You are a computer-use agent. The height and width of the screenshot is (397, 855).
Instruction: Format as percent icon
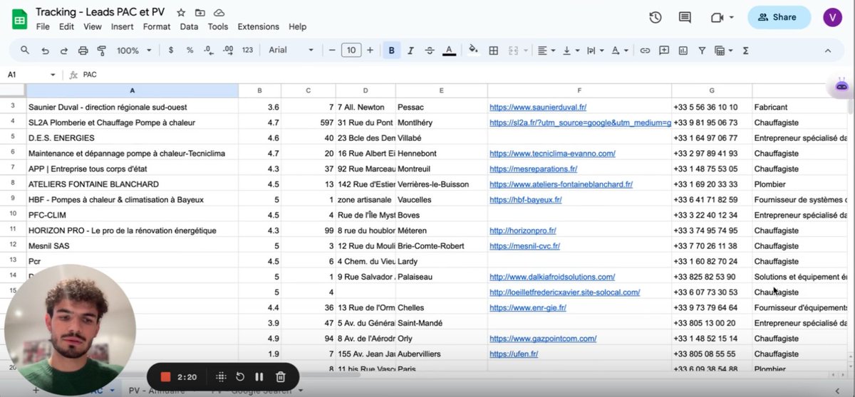tap(190, 51)
